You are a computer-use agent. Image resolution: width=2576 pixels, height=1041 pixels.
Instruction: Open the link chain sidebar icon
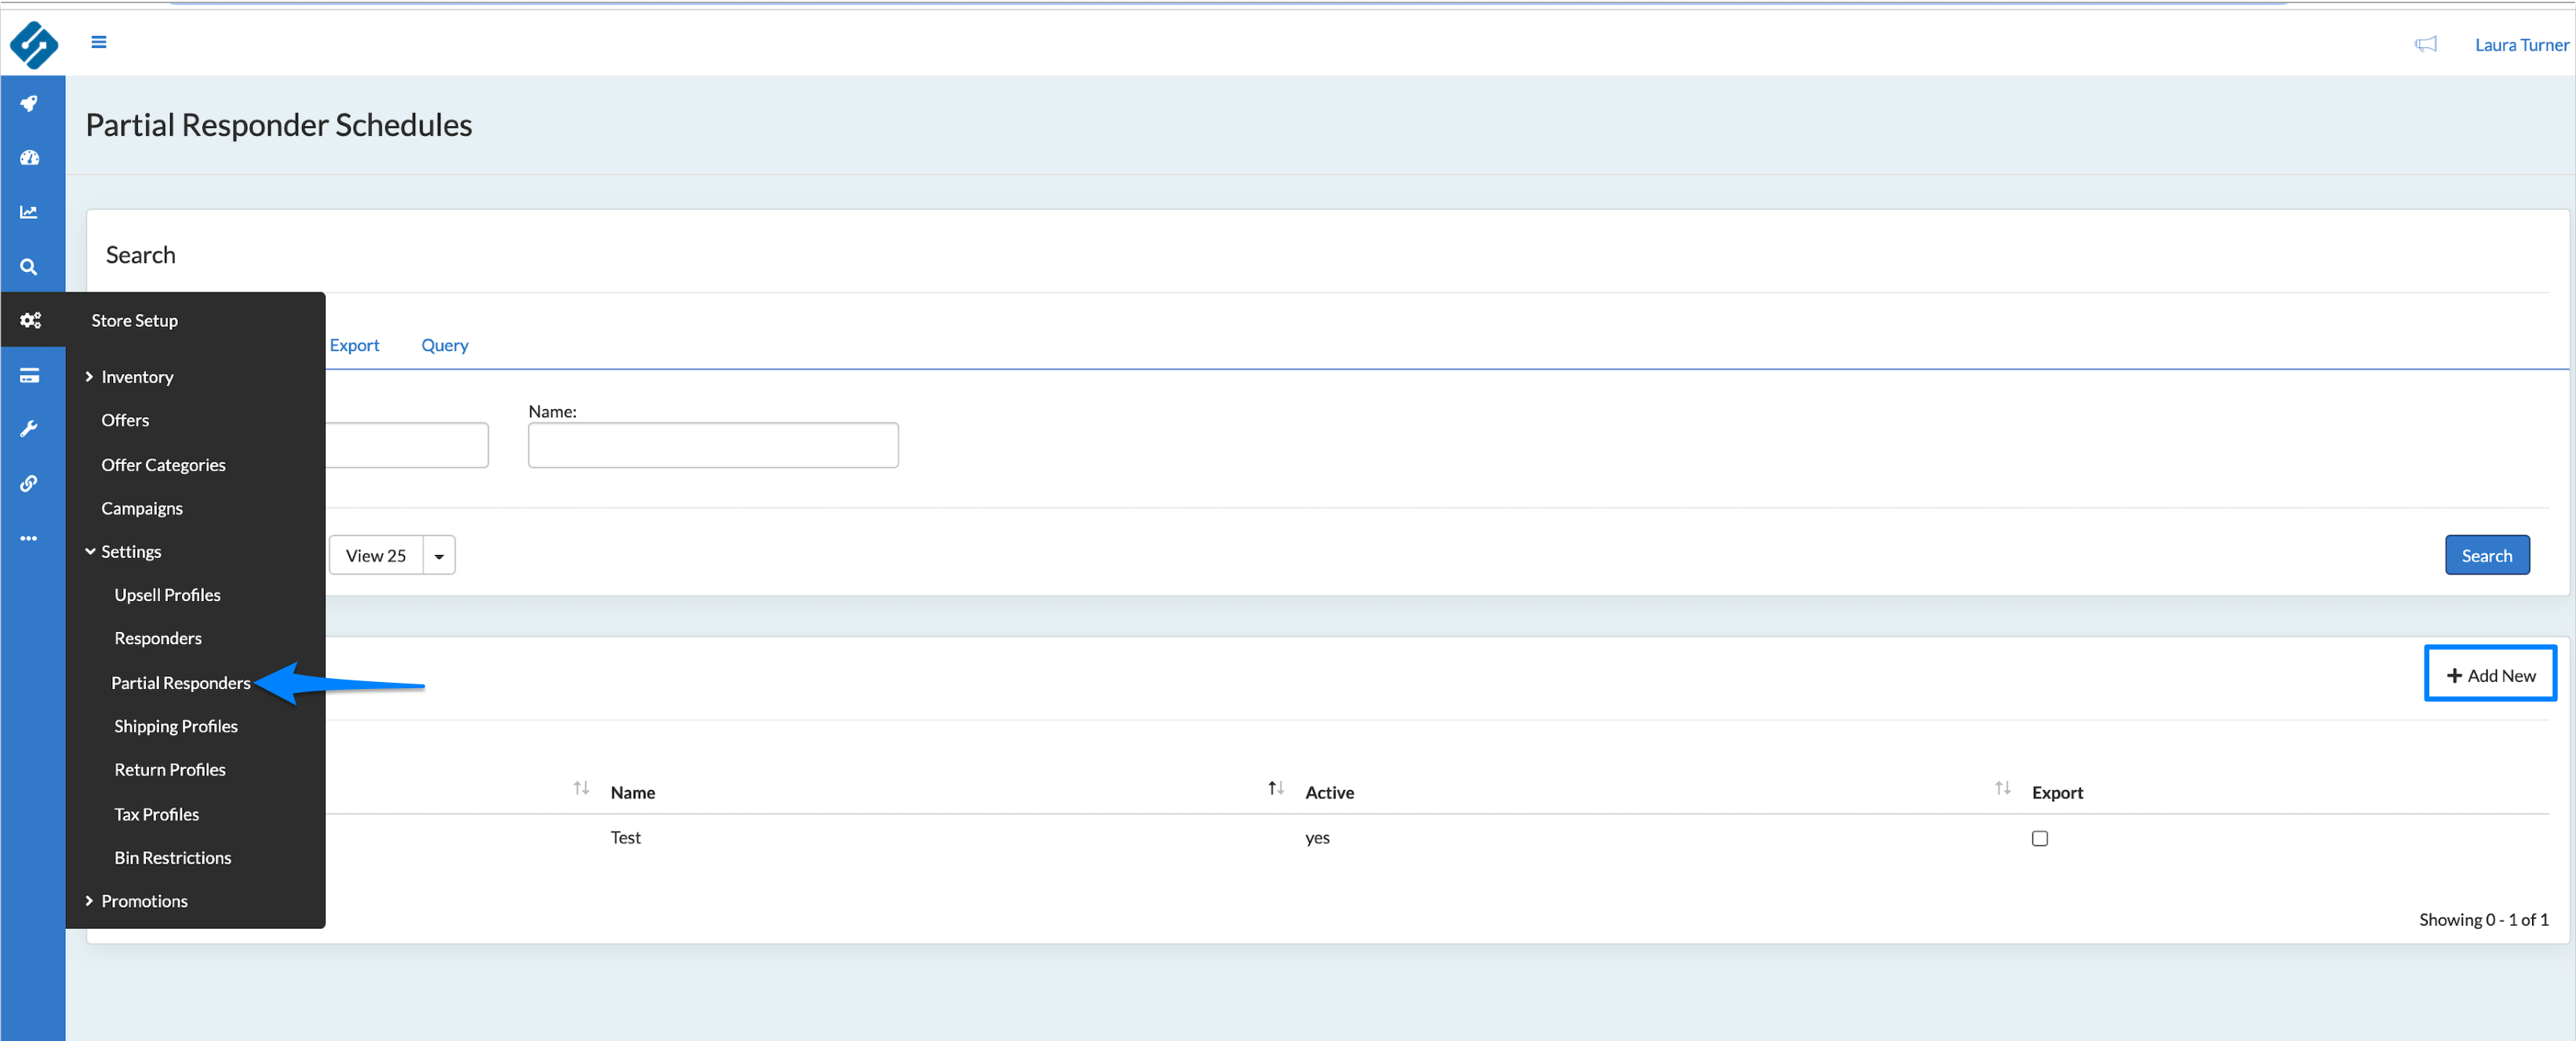[29, 484]
